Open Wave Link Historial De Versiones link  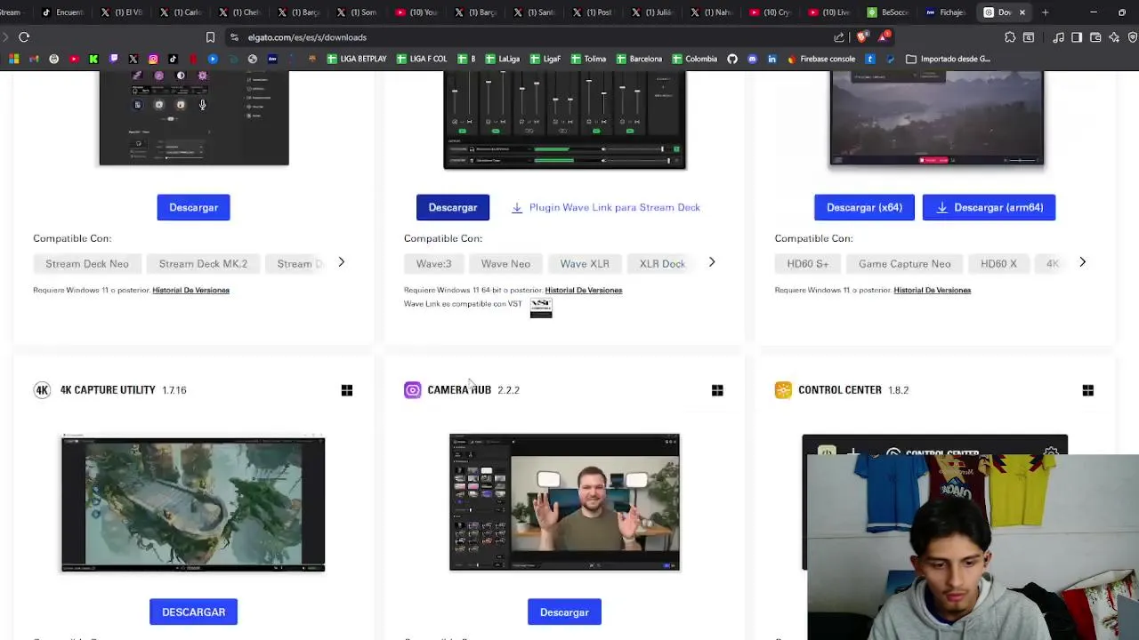(x=583, y=290)
